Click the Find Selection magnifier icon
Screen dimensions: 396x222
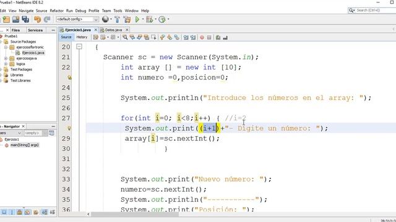coord(125,37)
